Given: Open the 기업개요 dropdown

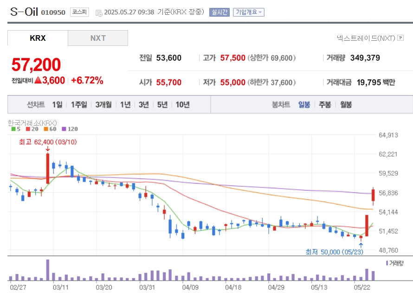Looking at the screenshot, I should pos(249,12).
